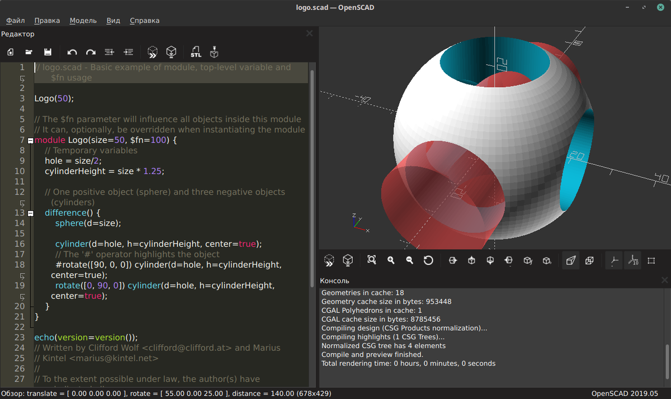The height and width of the screenshot is (399, 671).
Task: Open the Справка menu
Action: pyautogui.click(x=145, y=20)
